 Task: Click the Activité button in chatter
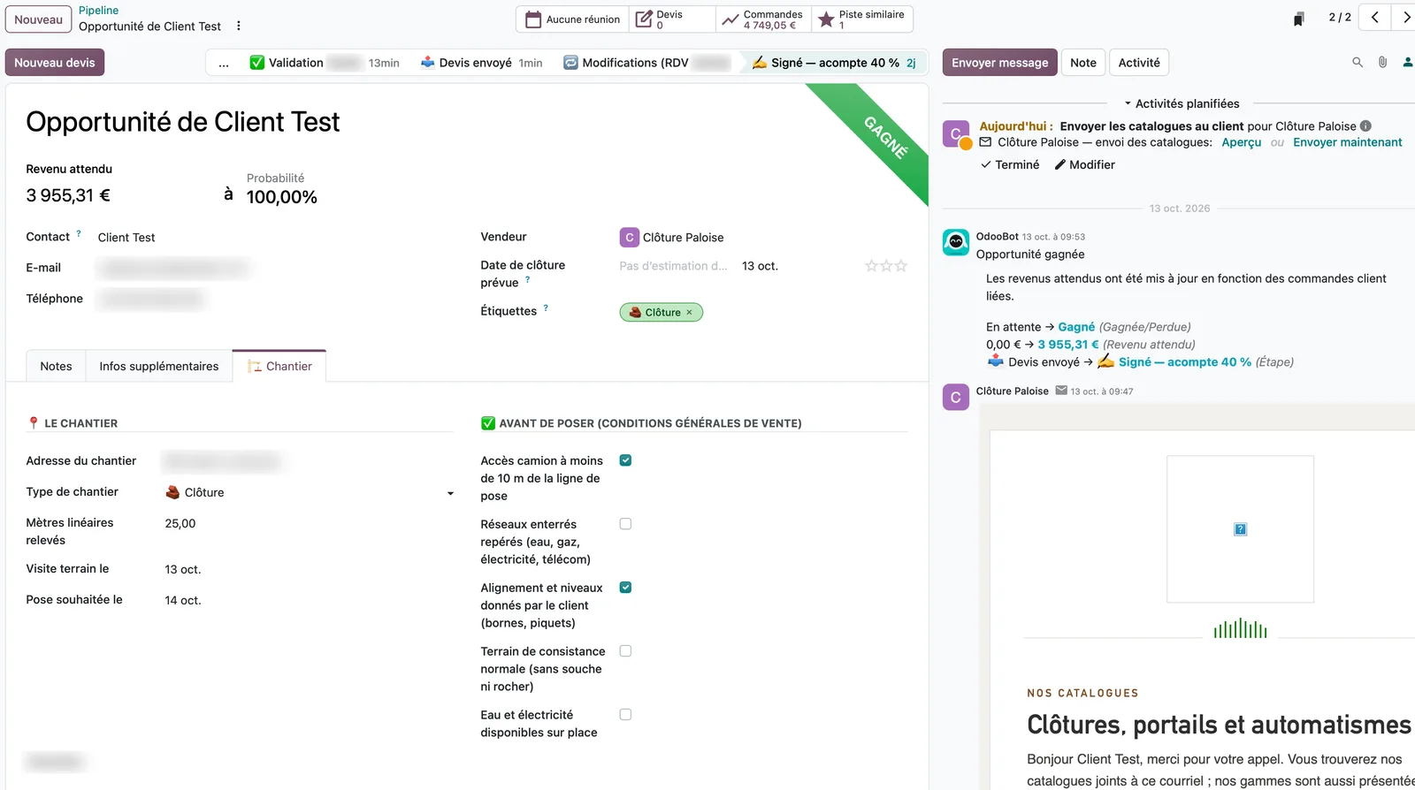pyautogui.click(x=1139, y=63)
